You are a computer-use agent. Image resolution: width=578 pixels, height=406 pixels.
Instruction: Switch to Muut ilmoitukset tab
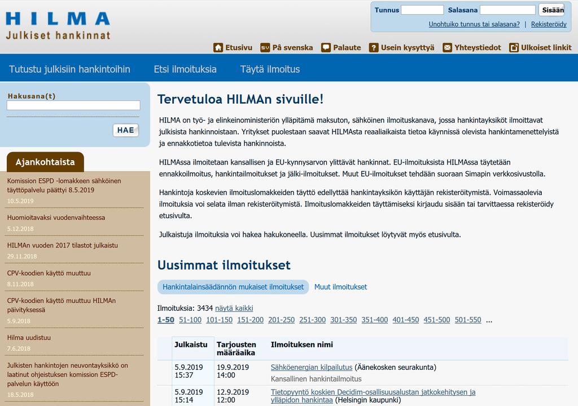pyautogui.click(x=340, y=287)
